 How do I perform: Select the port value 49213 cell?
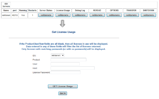click(x=15, y=15)
